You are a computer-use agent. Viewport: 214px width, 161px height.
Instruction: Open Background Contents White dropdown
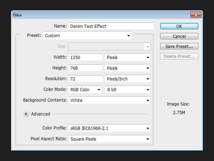[x=109, y=100]
